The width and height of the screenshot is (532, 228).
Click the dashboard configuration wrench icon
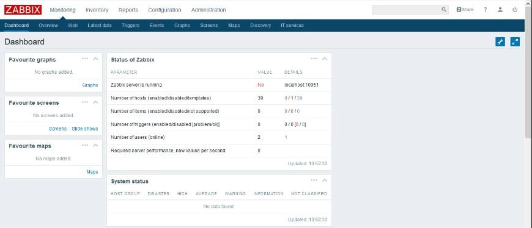coord(500,42)
